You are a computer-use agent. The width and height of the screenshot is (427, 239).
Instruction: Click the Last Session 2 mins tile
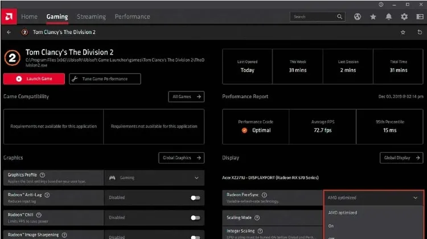[348, 66]
